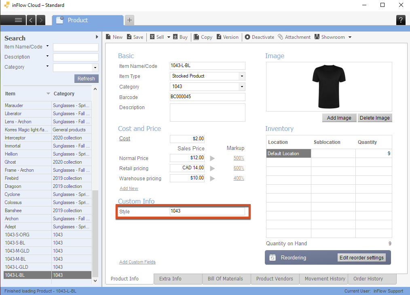Save the product using the Save icon
The width and height of the screenshot is (410, 295).
(x=129, y=37)
